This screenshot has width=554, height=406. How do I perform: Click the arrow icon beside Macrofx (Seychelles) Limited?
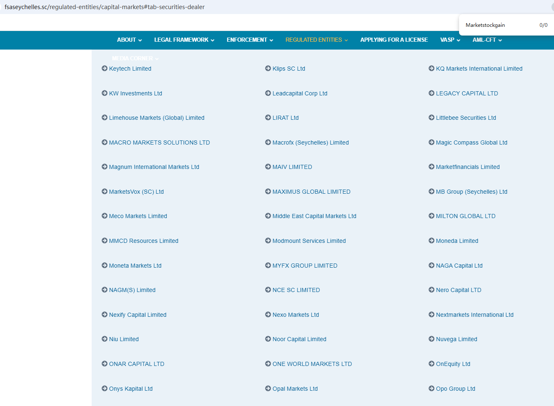coord(268,142)
